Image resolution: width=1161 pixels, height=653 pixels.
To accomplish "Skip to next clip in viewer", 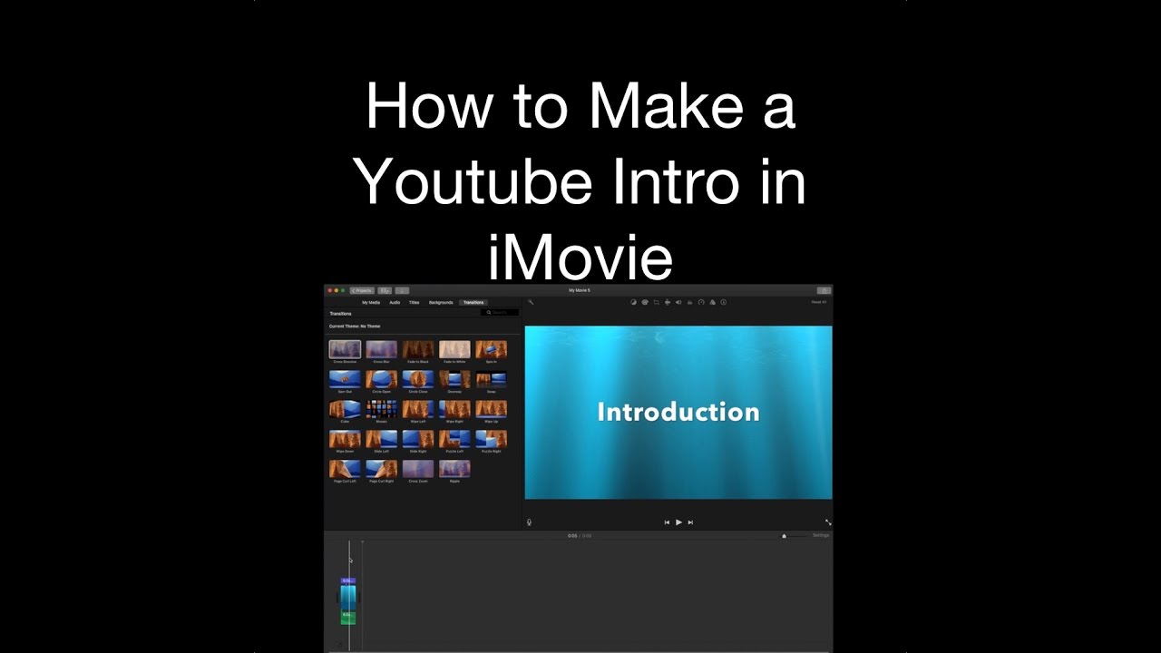I will tap(690, 522).
